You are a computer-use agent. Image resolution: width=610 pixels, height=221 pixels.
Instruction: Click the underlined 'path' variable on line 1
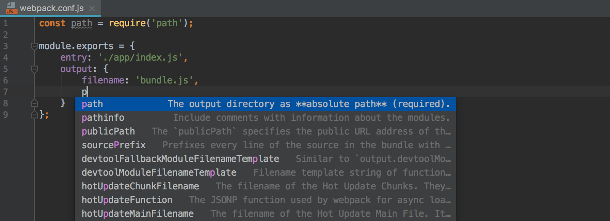82,24
